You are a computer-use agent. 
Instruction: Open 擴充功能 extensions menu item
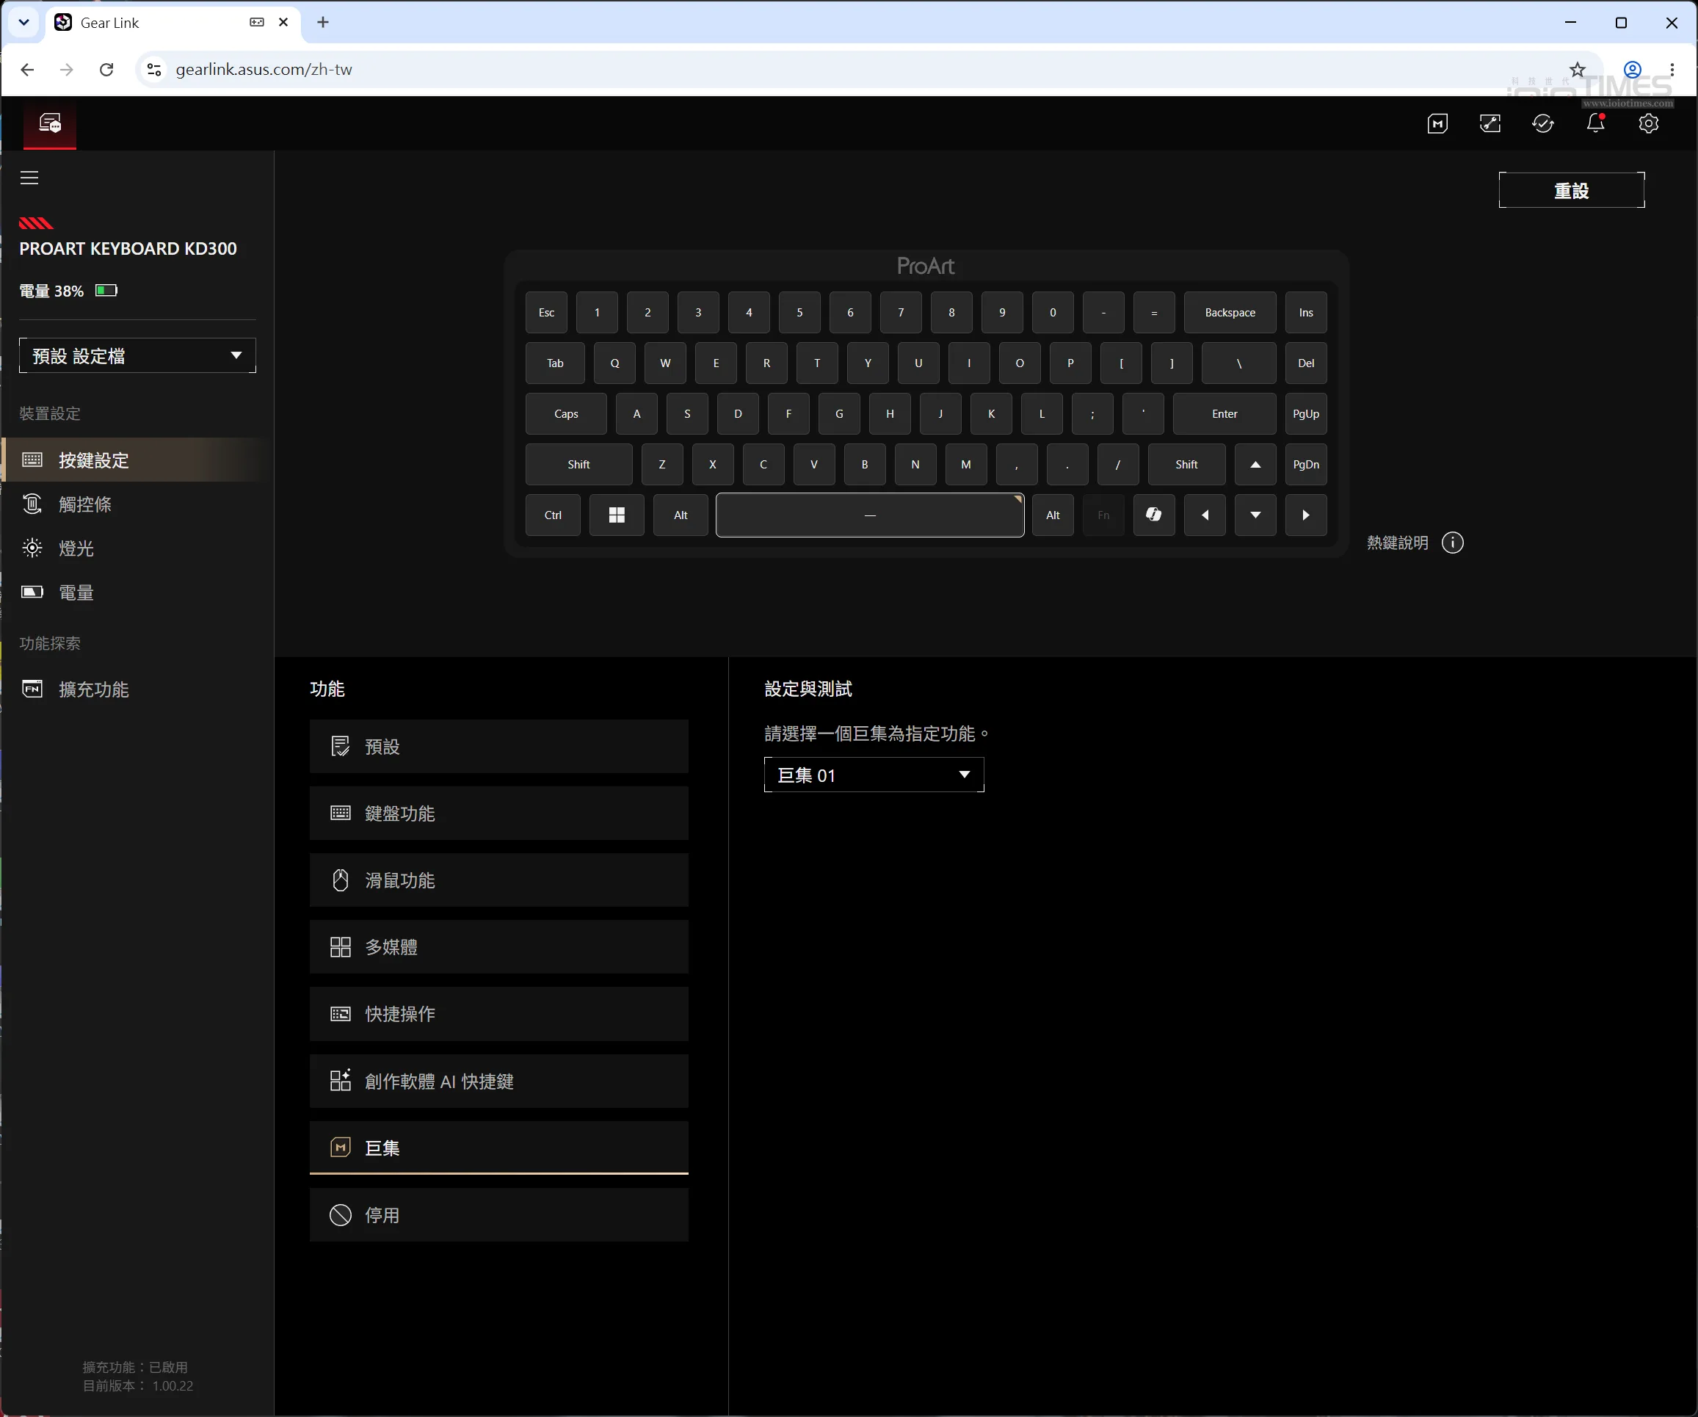click(136, 689)
